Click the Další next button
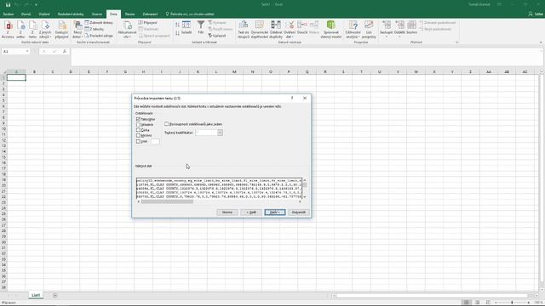 click(x=274, y=212)
